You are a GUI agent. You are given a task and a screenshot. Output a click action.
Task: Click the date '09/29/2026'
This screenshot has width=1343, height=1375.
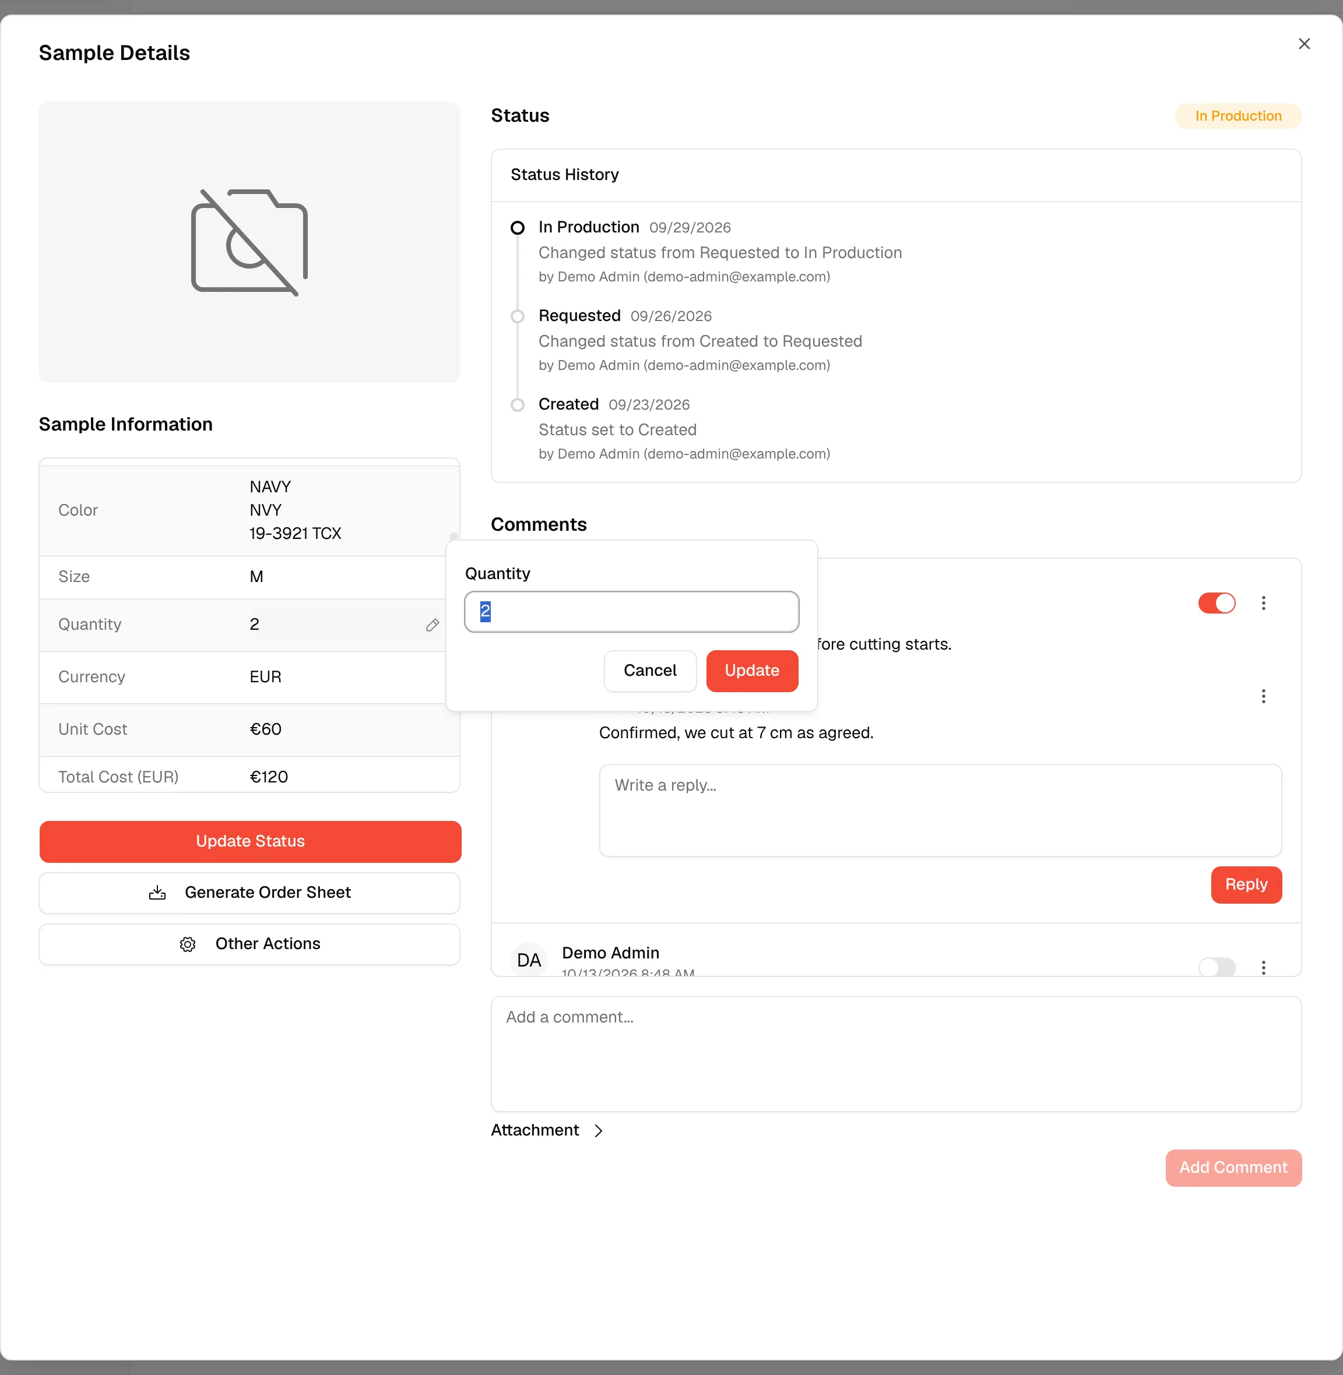(690, 228)
